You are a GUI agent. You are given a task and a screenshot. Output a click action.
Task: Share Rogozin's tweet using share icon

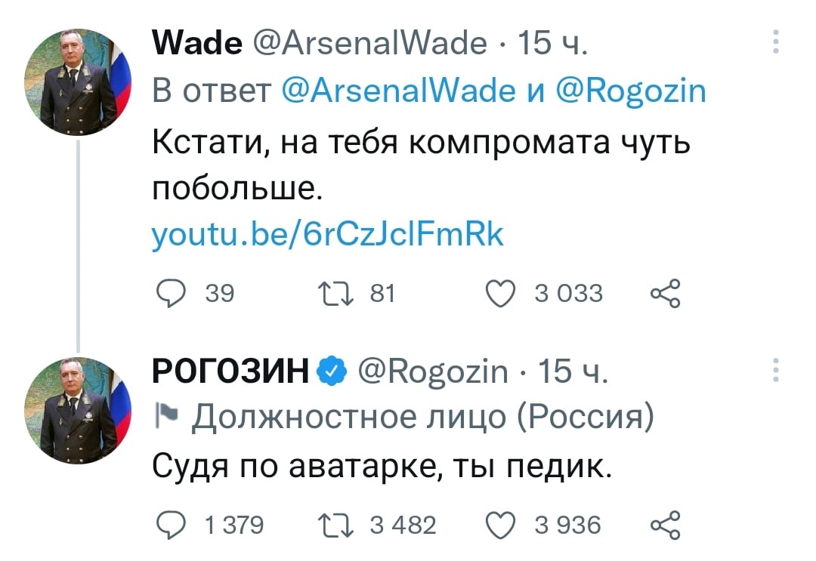pos(665,525)
